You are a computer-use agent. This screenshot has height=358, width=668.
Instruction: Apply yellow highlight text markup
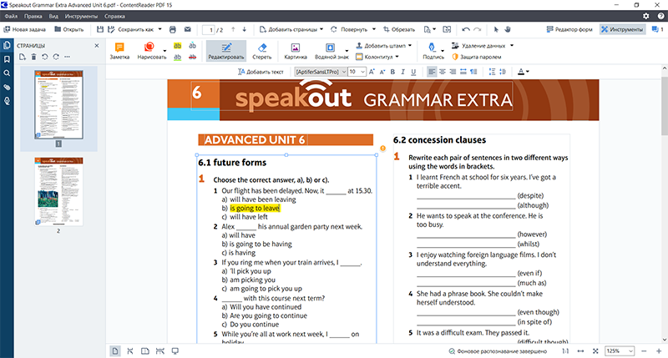(178, 46)
